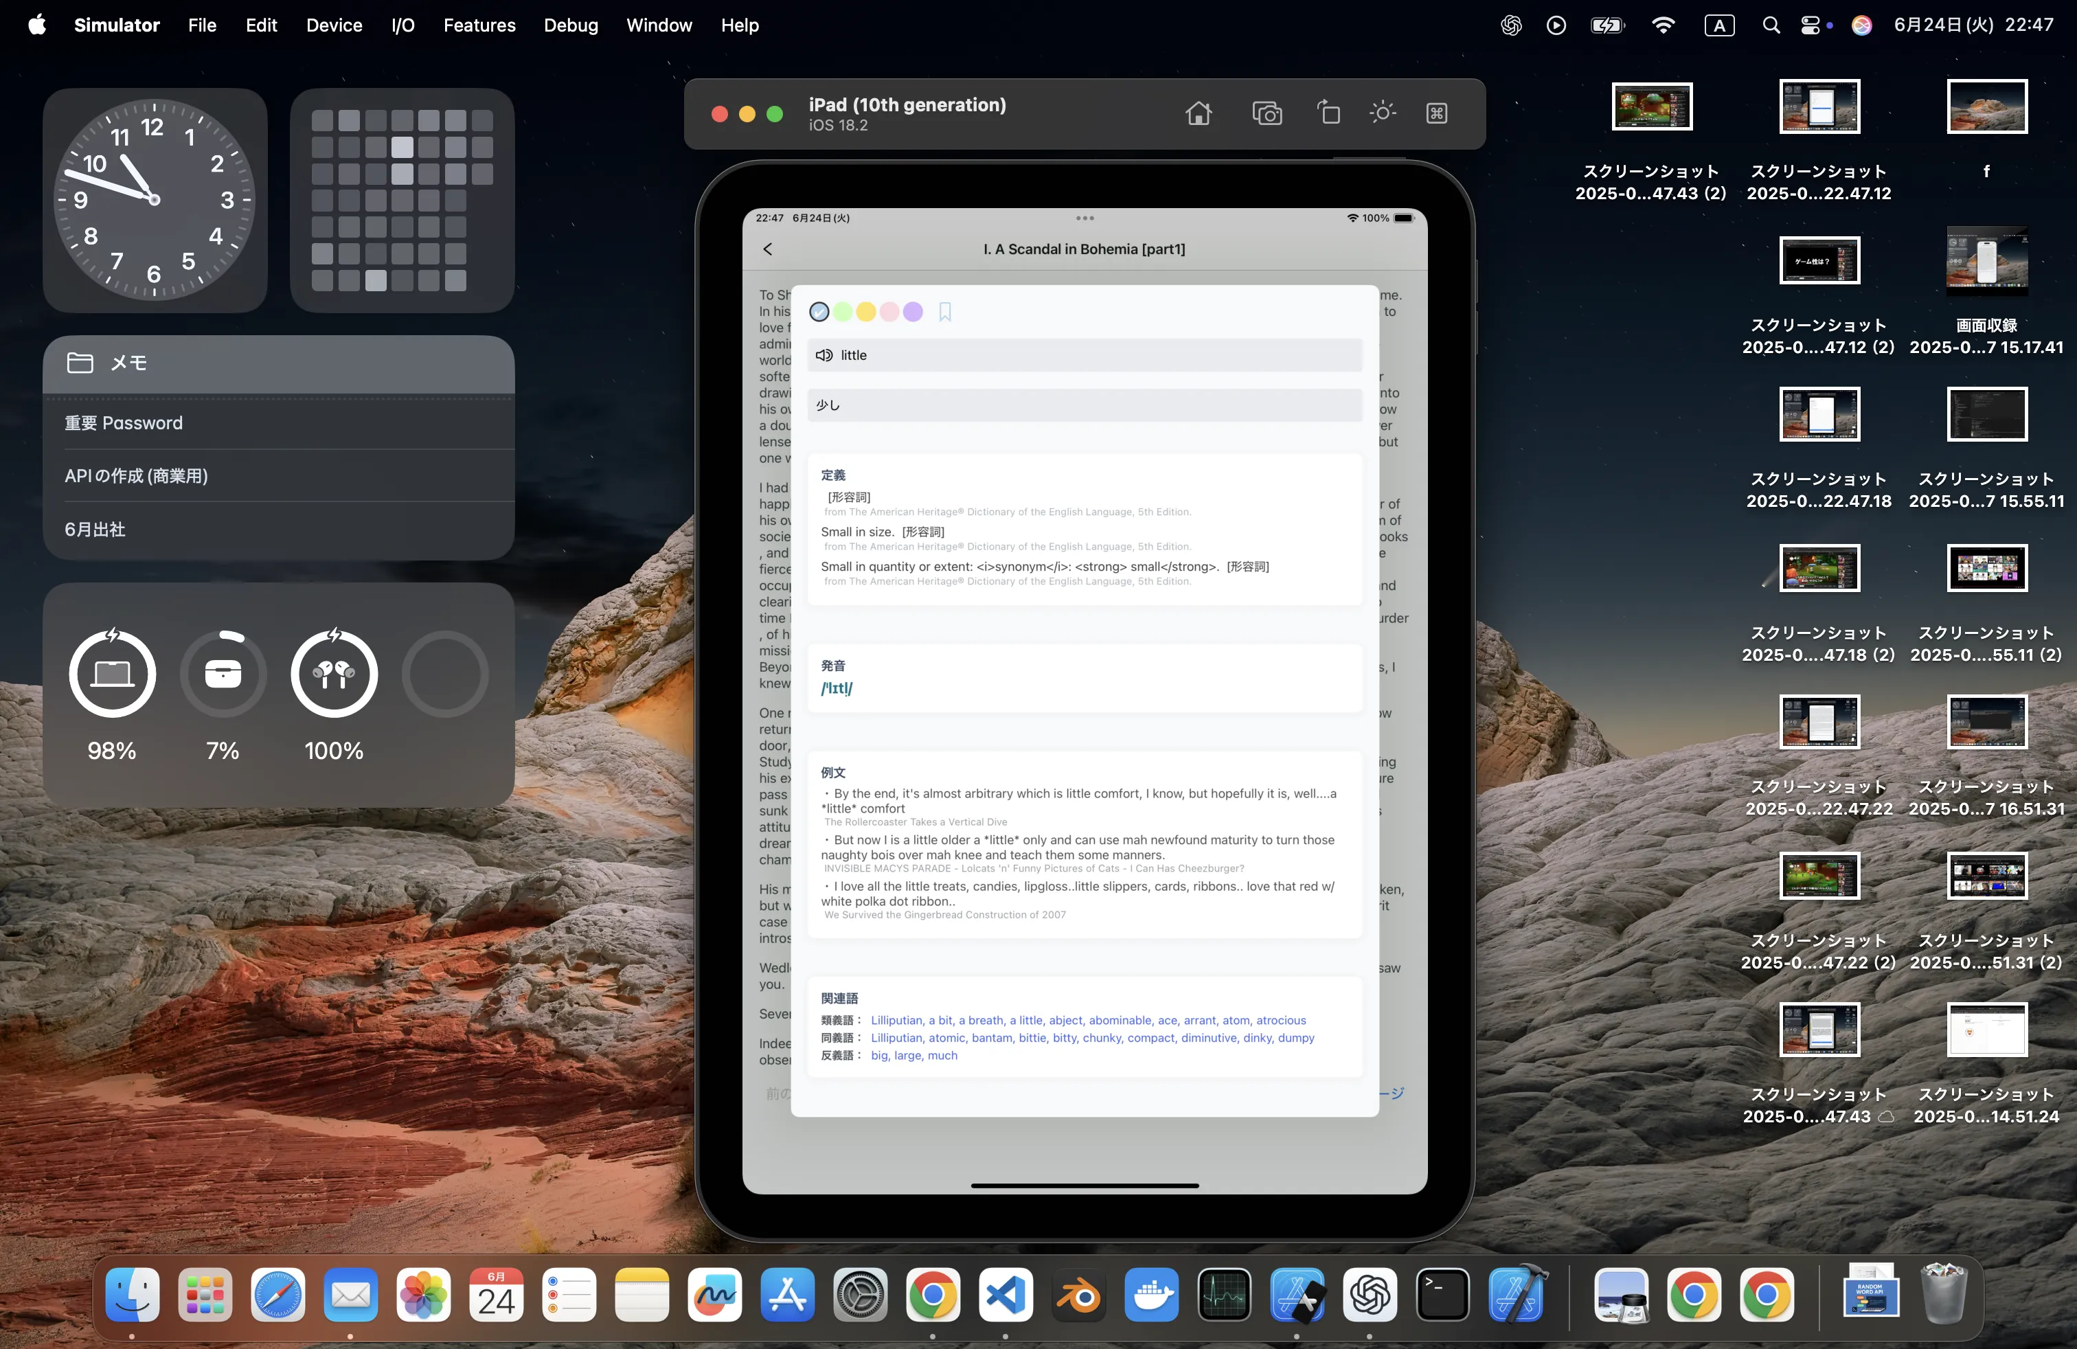Take a simulator screenshot with camera icon
2077x1349 pixels.
[x=1267, y=113]
